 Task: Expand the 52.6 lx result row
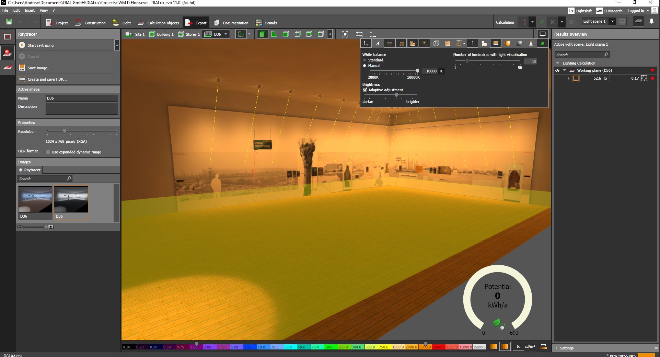click(568, 78)
